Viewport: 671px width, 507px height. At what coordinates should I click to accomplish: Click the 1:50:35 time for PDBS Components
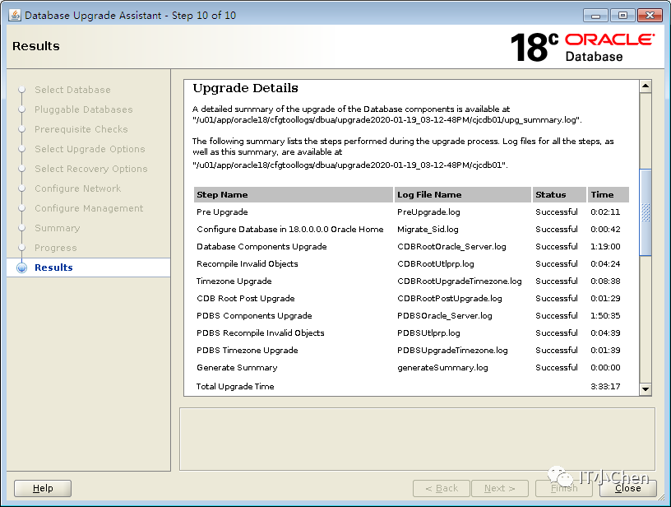[605, 315]
